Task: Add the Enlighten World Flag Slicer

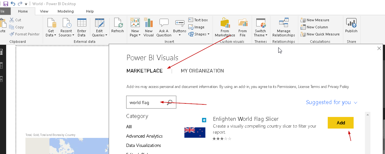Action: 341,123
